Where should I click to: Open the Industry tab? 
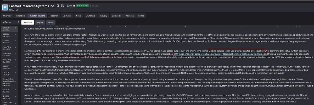coord(104,16)
